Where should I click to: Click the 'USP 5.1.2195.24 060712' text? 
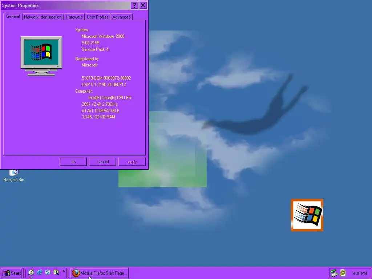tap(104, 85)
